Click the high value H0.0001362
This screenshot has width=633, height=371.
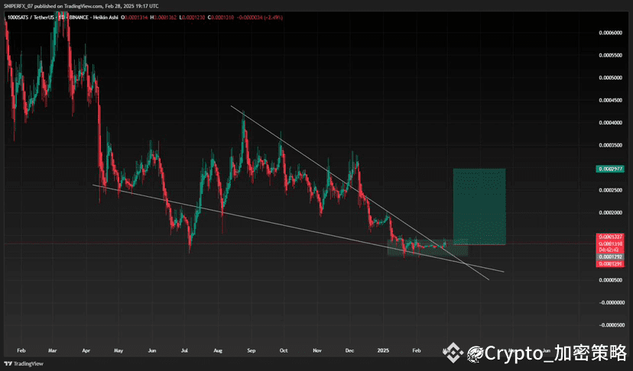(x=164, y=18)
